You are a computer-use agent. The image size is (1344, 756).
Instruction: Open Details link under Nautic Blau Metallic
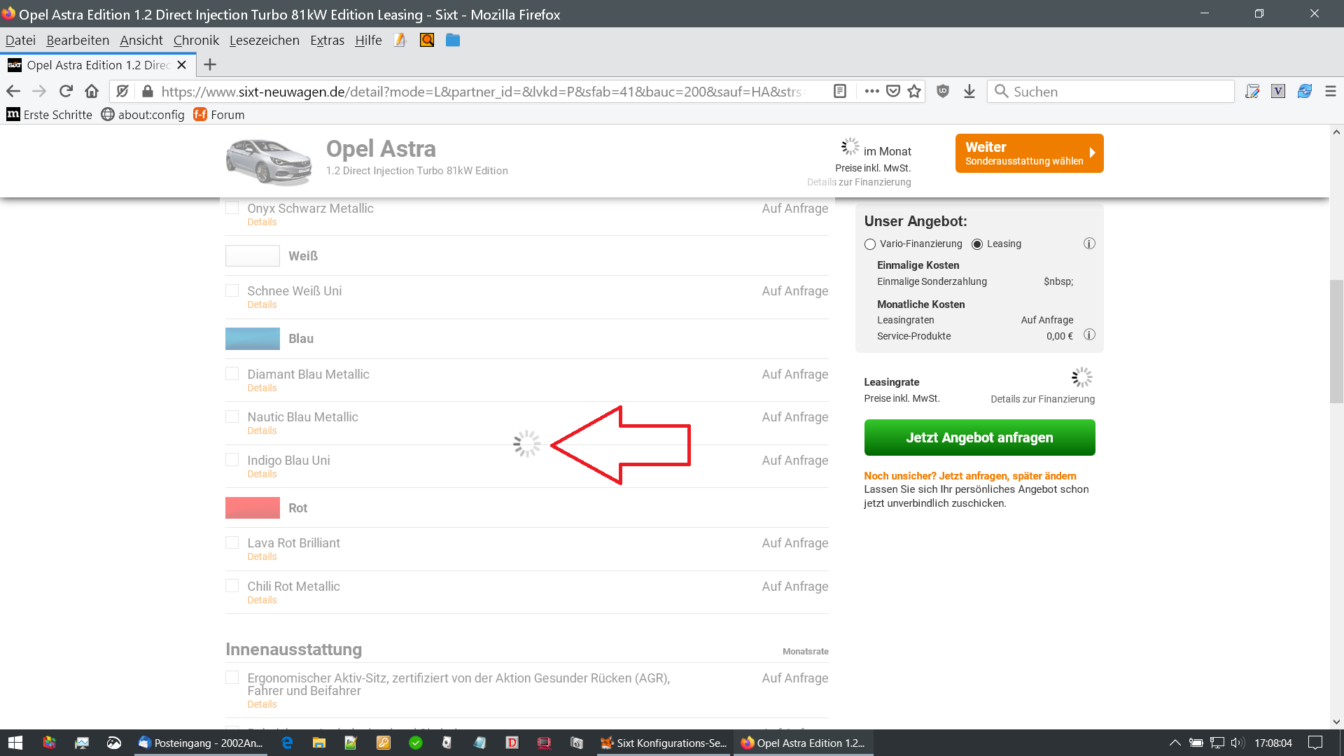click(x=262, y=430)
